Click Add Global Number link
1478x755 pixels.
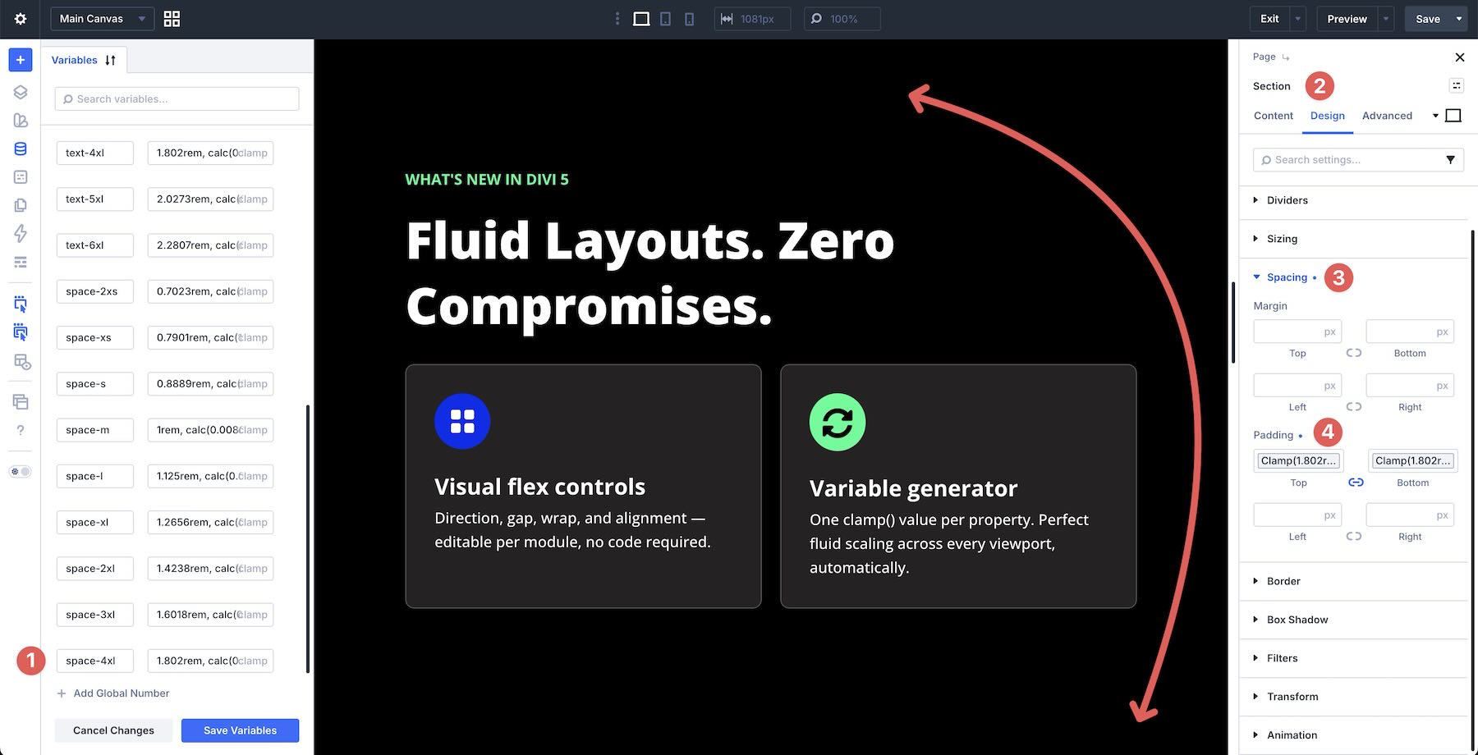(113, 693)
